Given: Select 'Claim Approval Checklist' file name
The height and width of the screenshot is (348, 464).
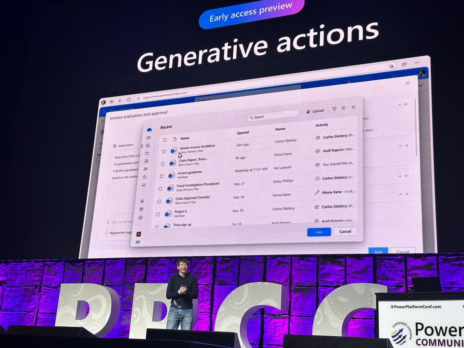Looking at the screenshot, I should (x=193, y=198).
